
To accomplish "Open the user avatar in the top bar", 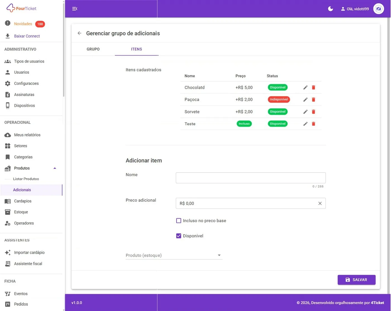I will [378, 9].
